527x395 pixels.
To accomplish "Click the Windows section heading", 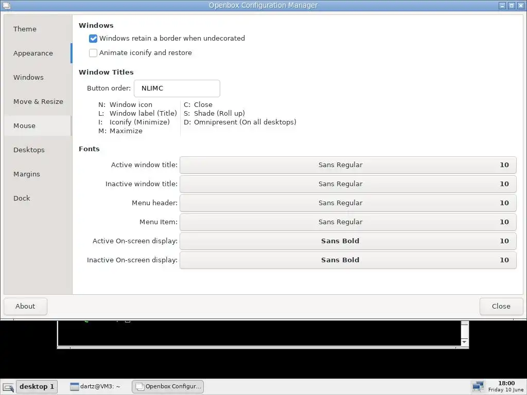I will click(x=96, y=26).
